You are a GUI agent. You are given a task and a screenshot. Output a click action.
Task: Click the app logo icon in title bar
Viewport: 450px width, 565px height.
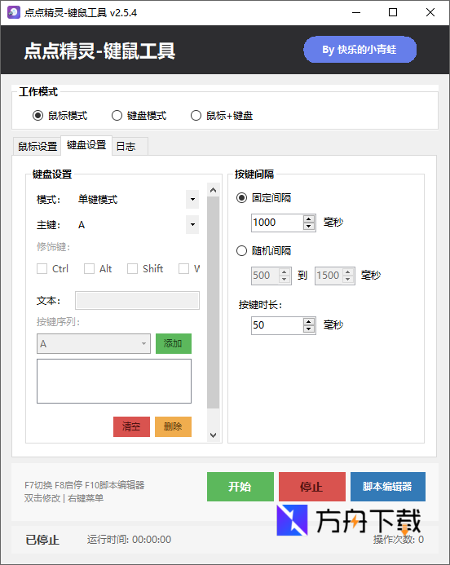click(14, 12)
